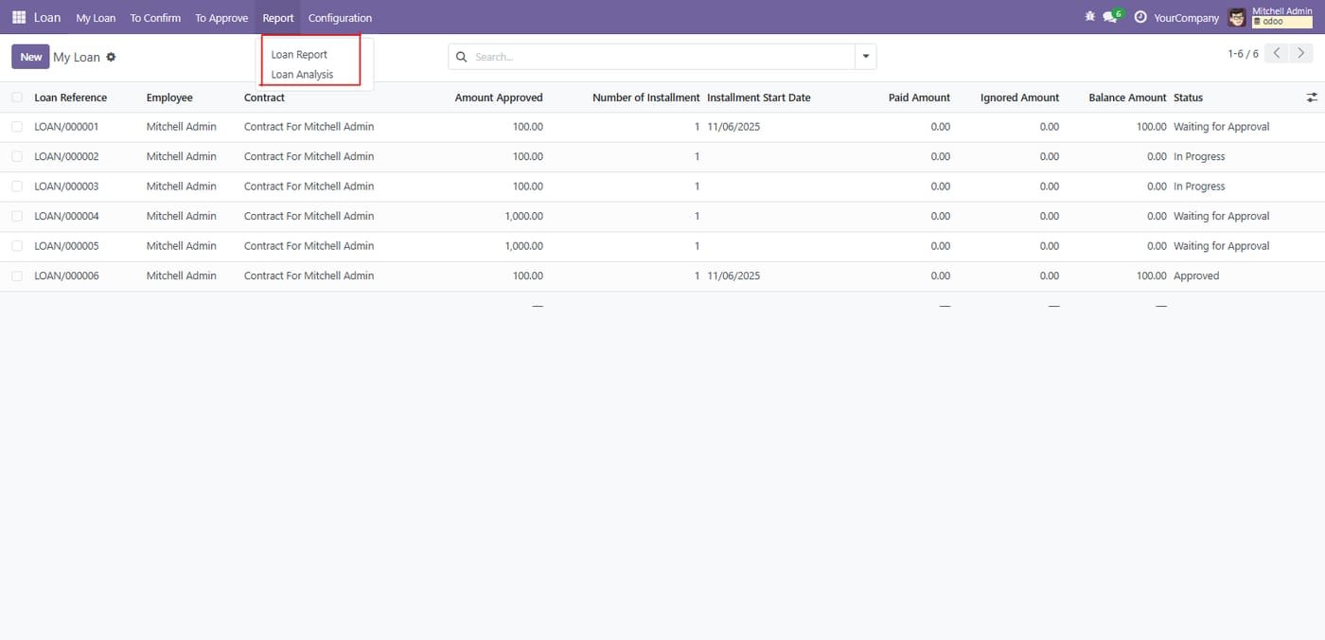Viewport: 1325px width, 640px height.
Task: Select Loan Report from dropdown
Action: coord(299,54)
